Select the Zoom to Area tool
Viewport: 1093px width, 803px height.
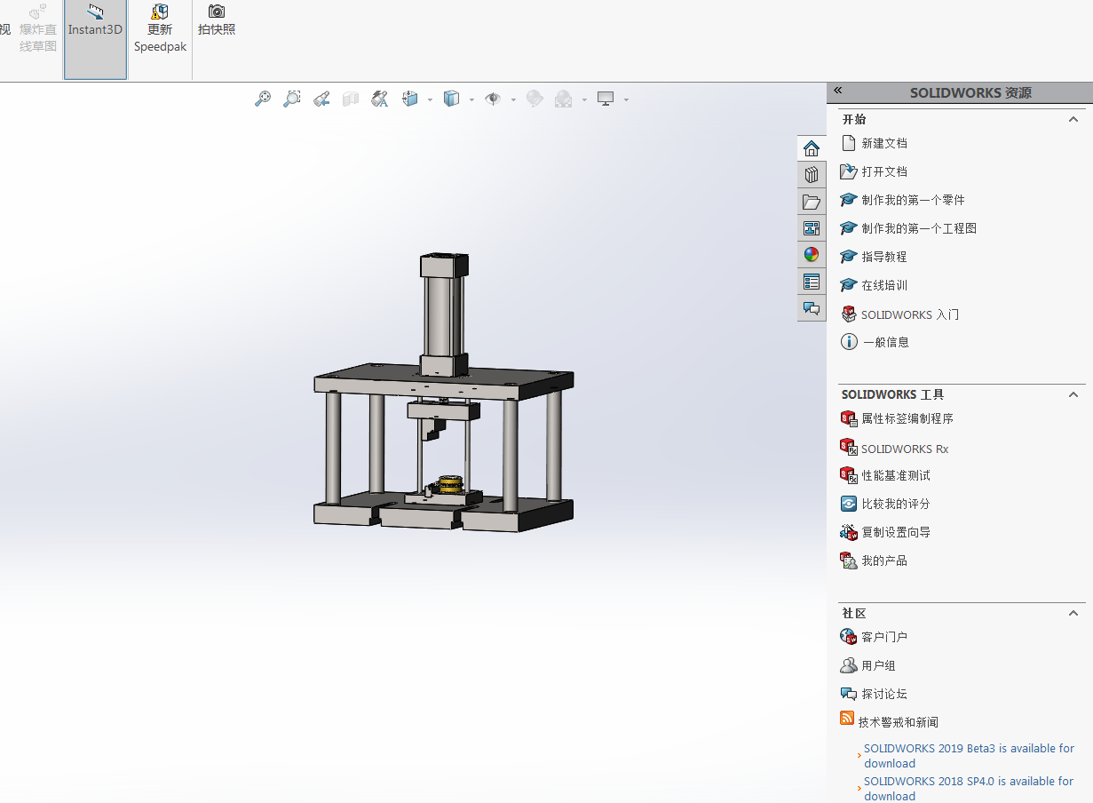coord(291,99)
